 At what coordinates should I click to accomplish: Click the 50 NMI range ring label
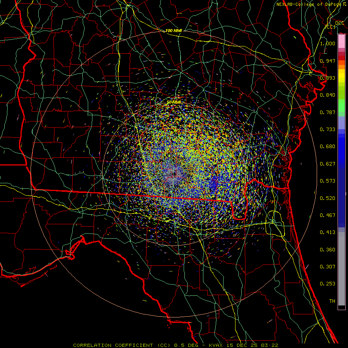174,102
